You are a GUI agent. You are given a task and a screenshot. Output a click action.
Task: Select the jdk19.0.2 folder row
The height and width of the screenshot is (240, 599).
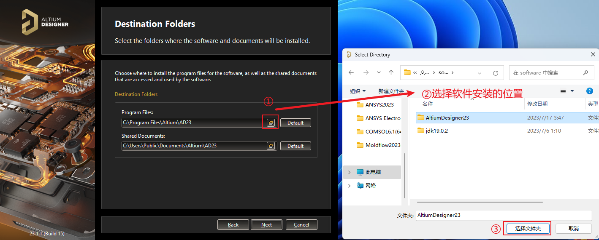point(507,131)
